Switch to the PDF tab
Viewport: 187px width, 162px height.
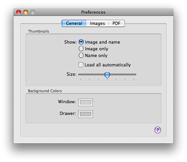point(117,23)
